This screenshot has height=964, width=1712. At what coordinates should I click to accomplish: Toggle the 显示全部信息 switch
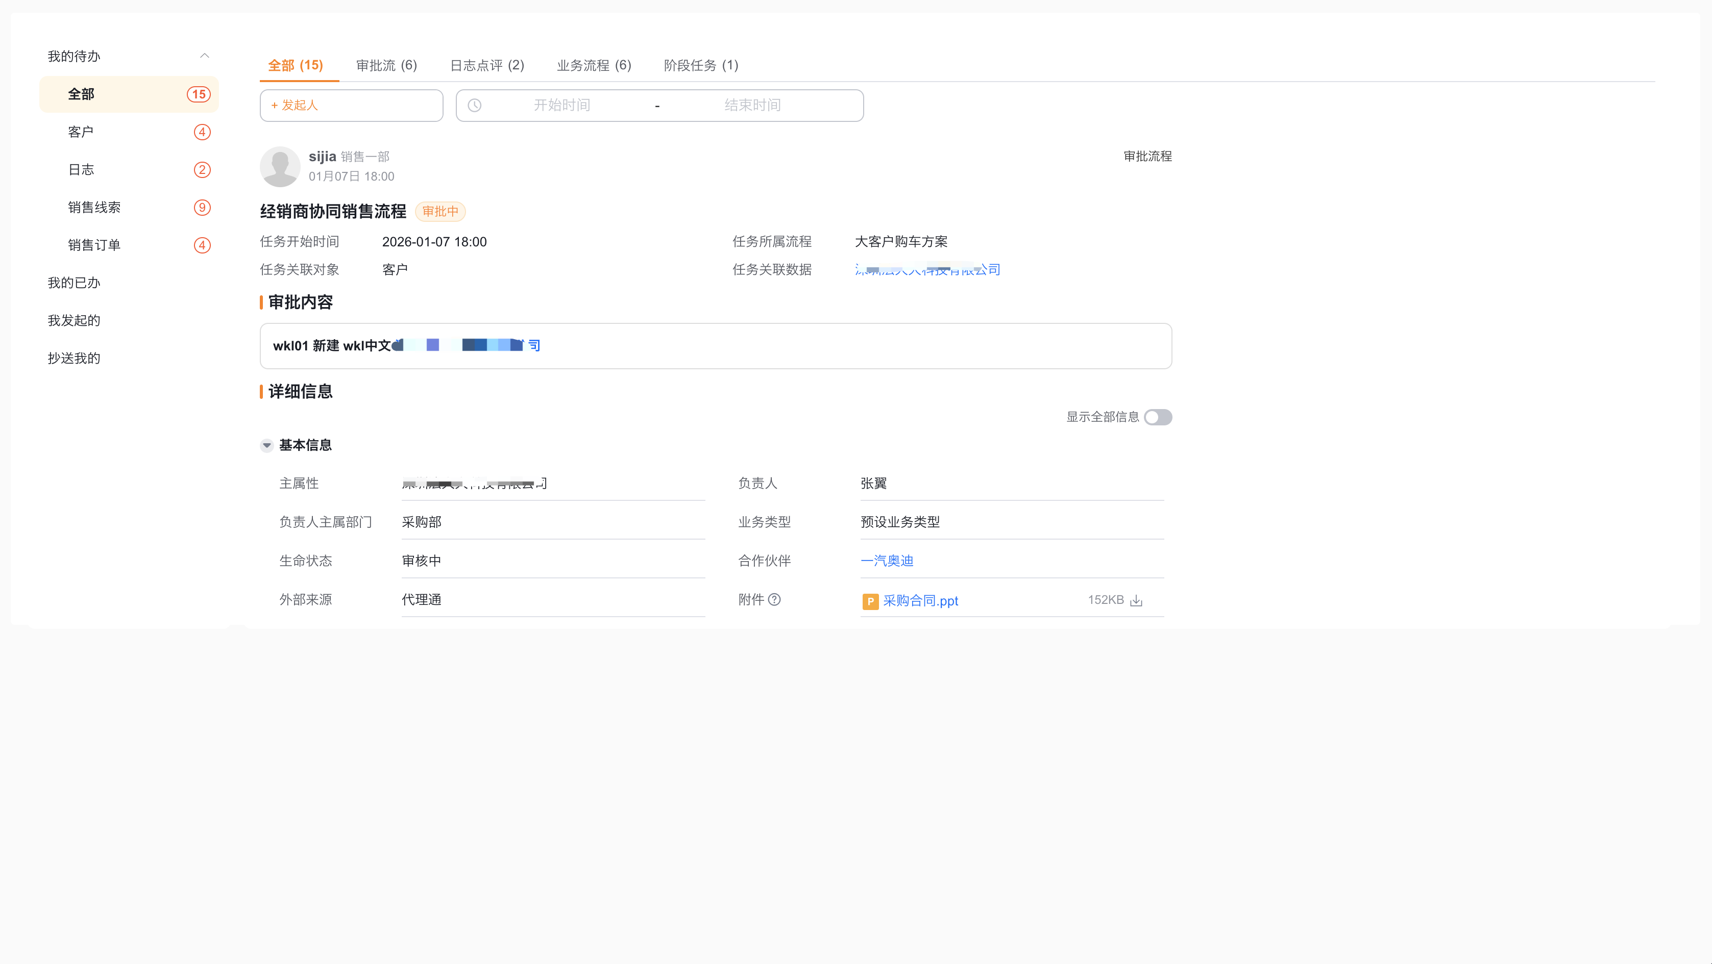click(x=1158, y=417)
